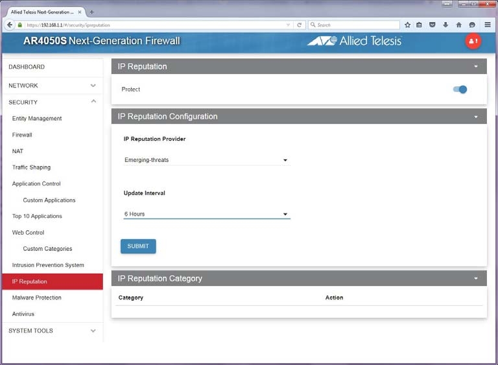498x365 pixels.
Task: Open Entity Management in sidebar
Action: [37, 119]
